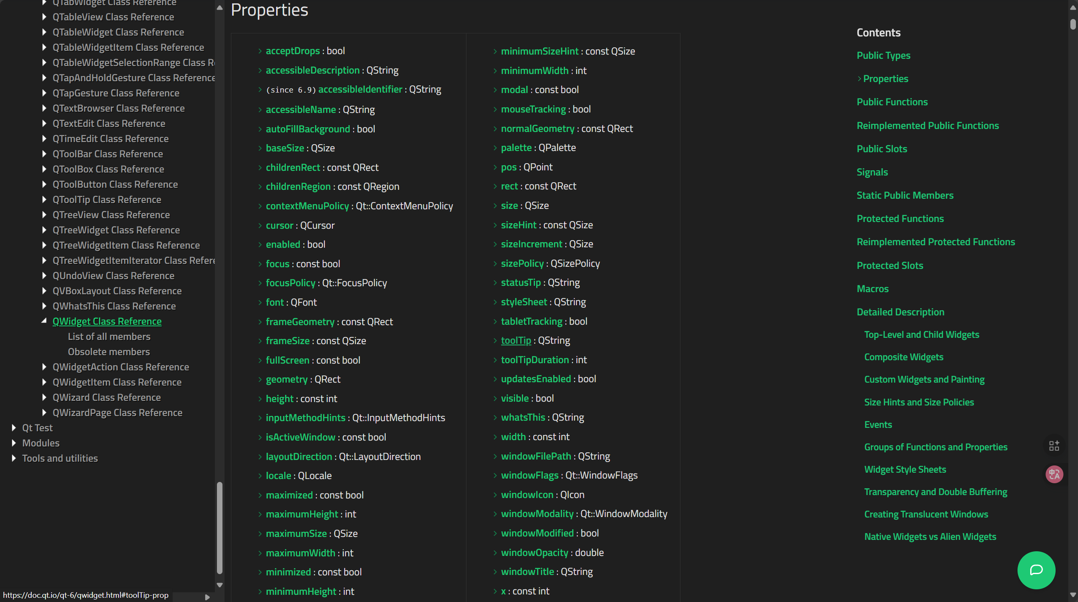Expand the Modules tree node
The width and height of the screenshot is (1078, 602).
click(x=14, y=443)
